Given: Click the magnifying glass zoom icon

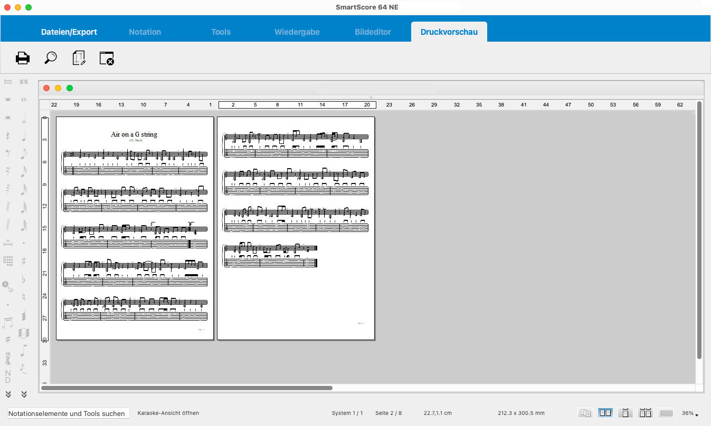Looking at the screenshot, I should tap(51, 58).
